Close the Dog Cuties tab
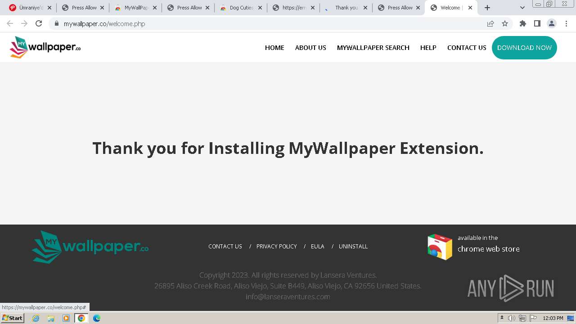 coord(260,8)
